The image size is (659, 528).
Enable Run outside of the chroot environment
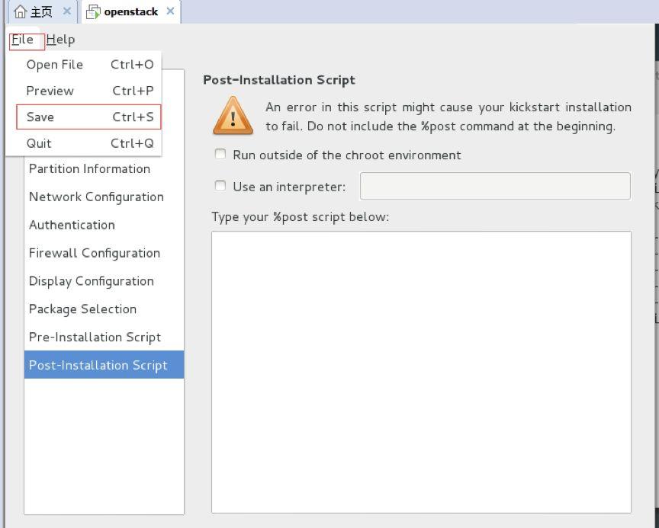click(x=220, y=155)
